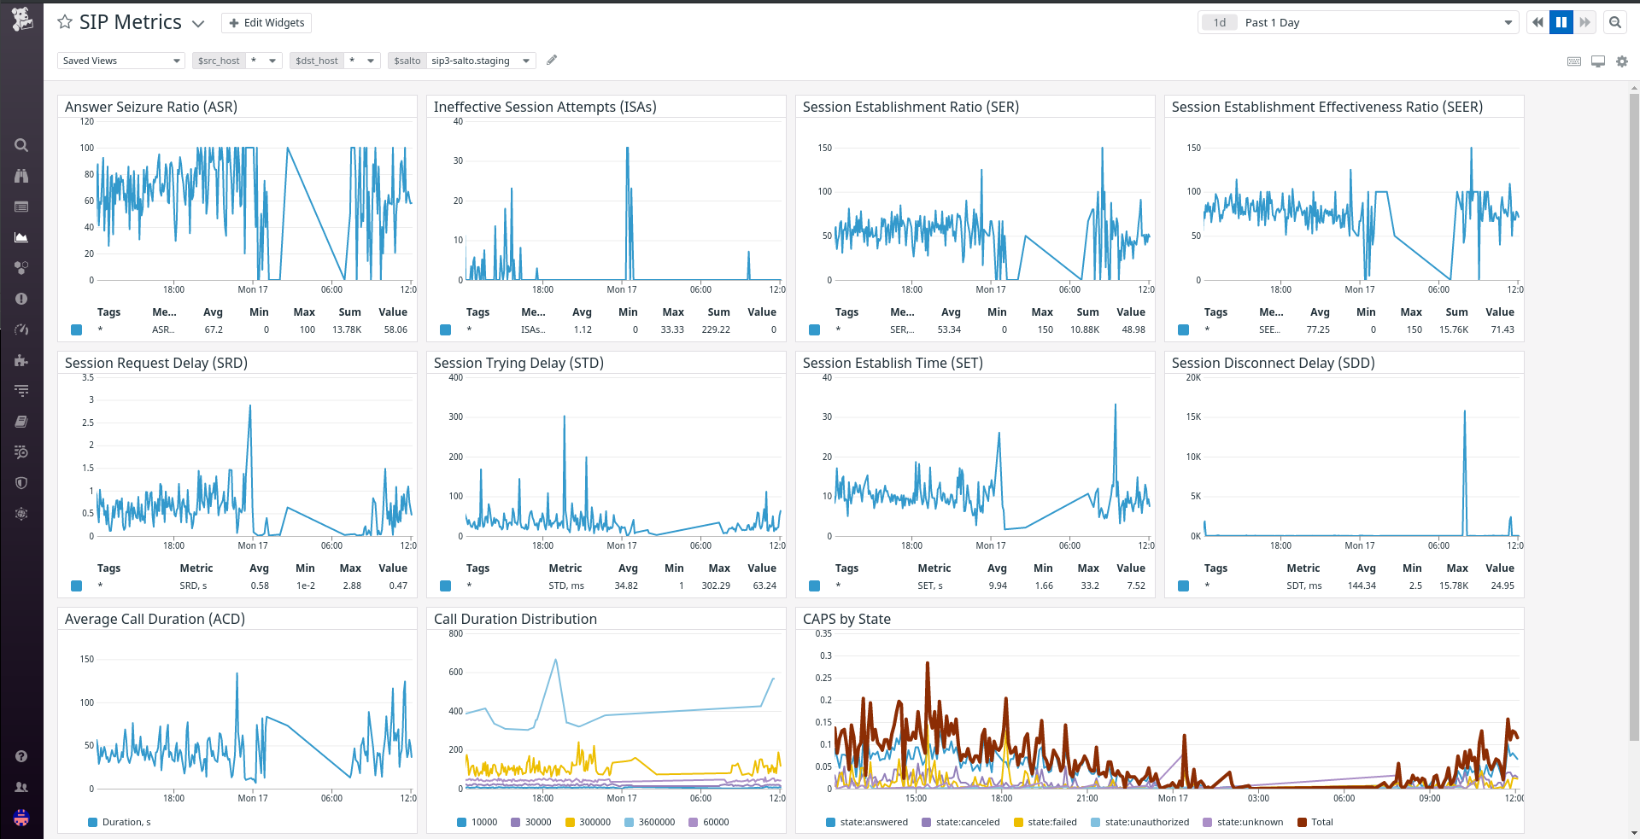
Task: Open the SIP Metrics title menu chevron
Action: click(198, 23)
